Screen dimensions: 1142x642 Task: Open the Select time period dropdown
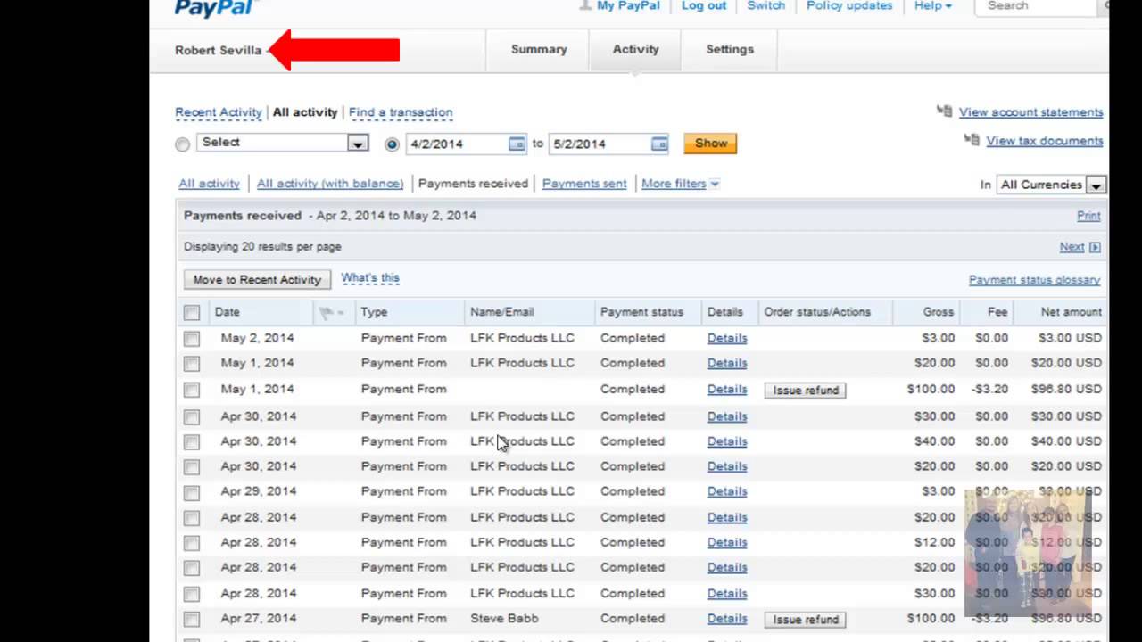pos(282,143)
